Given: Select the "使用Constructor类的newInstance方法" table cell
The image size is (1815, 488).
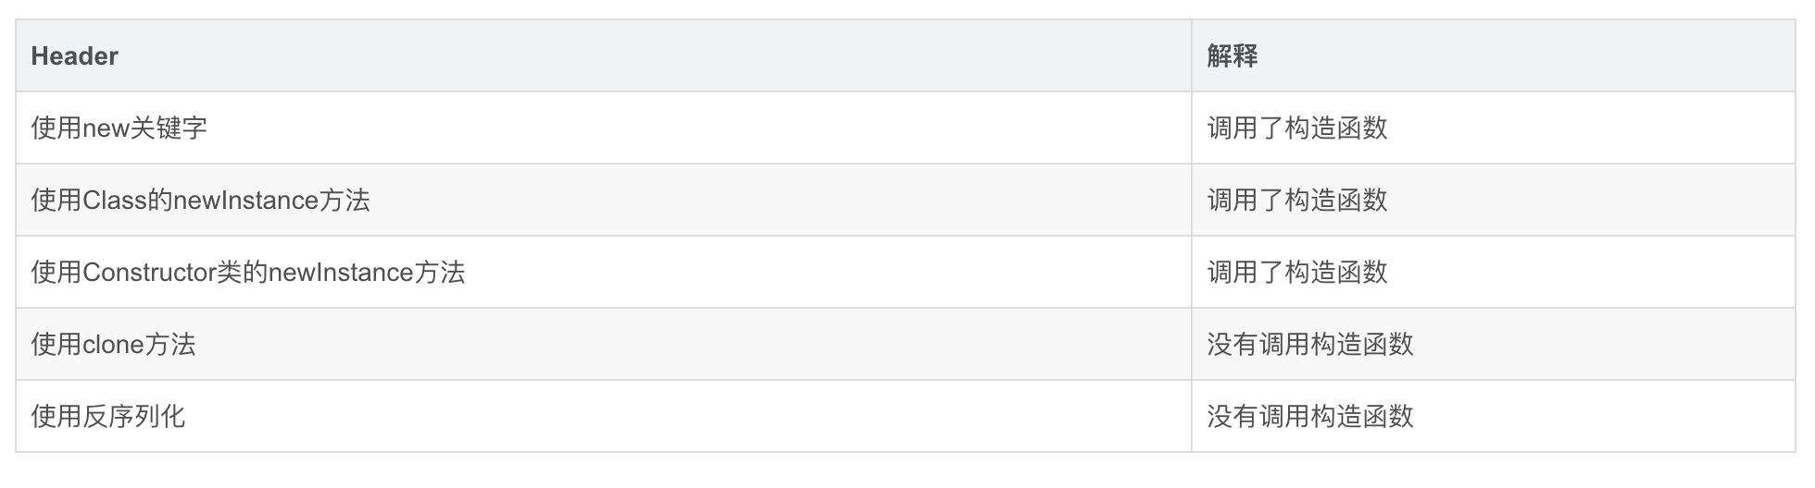Looking at the screenshot, I should (x=247, y=272).
